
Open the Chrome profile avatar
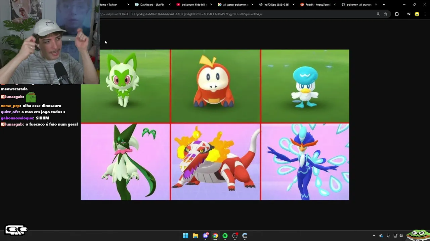(417, 14)
